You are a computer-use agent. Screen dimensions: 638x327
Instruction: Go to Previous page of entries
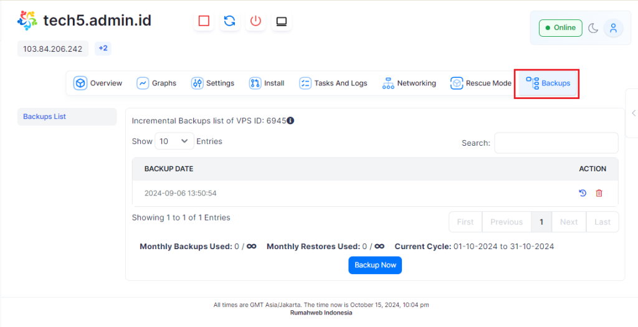click(507, 222)
